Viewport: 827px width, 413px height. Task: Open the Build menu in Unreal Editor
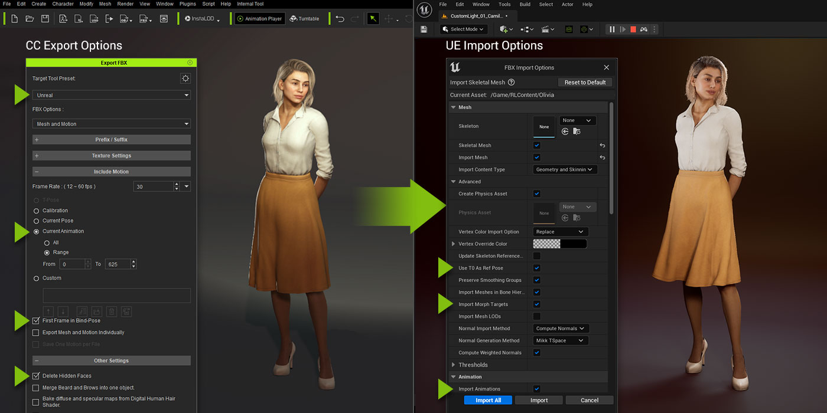coord(525,4)
